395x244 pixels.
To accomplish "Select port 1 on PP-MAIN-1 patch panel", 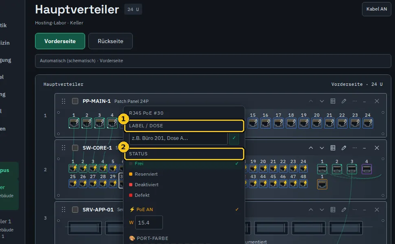I will click(x=74, y=123).
